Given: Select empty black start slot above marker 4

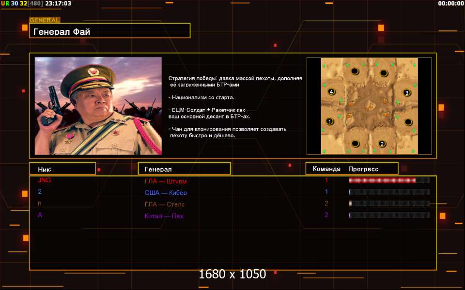Looking at the screenshot, I should click(355, 72).
